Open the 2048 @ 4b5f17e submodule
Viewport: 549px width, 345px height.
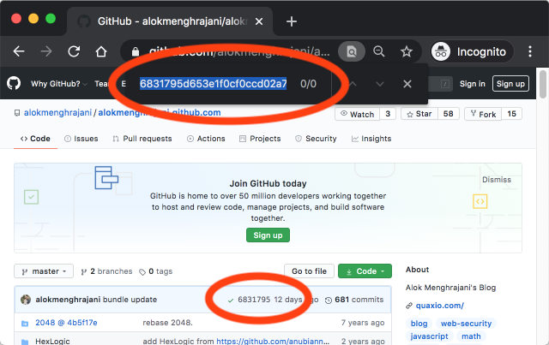point(66,323)
